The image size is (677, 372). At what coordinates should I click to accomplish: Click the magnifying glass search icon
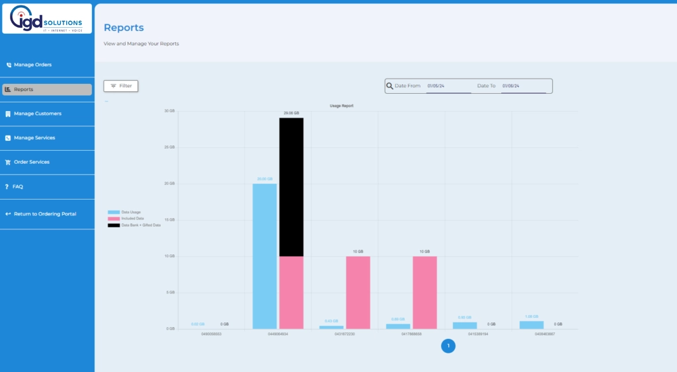tap(390, 86)
